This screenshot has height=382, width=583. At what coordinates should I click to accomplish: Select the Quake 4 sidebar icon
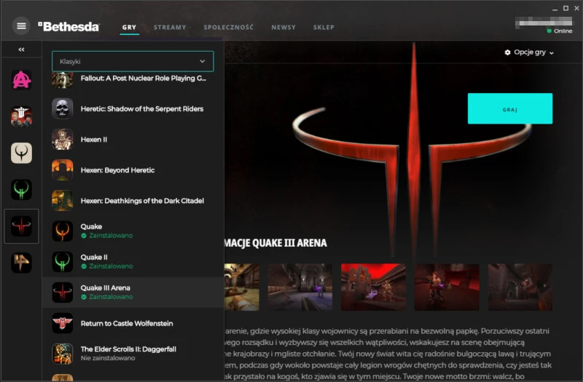(22, 263)
